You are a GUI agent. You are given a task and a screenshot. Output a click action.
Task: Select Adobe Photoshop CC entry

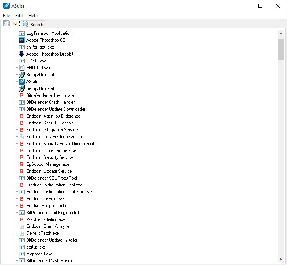point(46,40)
